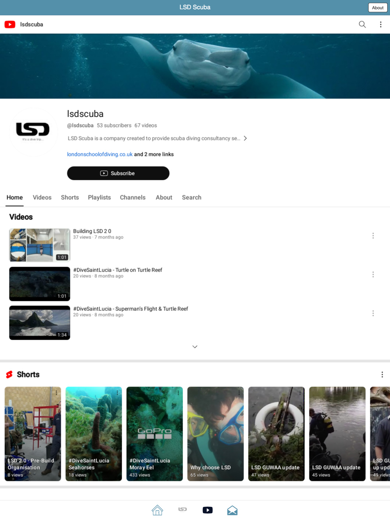Click the manta ray channel banner
This screenshot has width=390, height=520.
[195, 66]
